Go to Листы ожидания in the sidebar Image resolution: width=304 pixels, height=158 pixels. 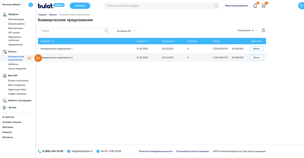point(17,68)
